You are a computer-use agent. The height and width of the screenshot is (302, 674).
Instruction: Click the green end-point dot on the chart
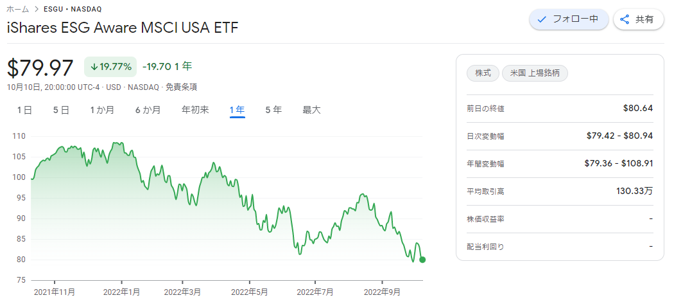pos(422,260)
